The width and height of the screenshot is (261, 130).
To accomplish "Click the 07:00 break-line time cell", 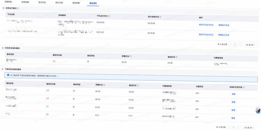I will 131,100.
